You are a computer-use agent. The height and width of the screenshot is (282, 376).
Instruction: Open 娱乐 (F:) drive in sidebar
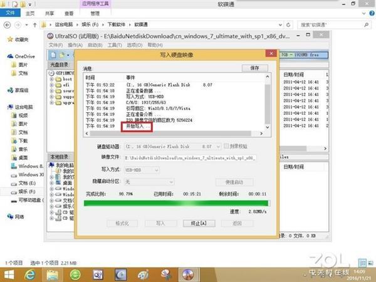pos(24,192)
